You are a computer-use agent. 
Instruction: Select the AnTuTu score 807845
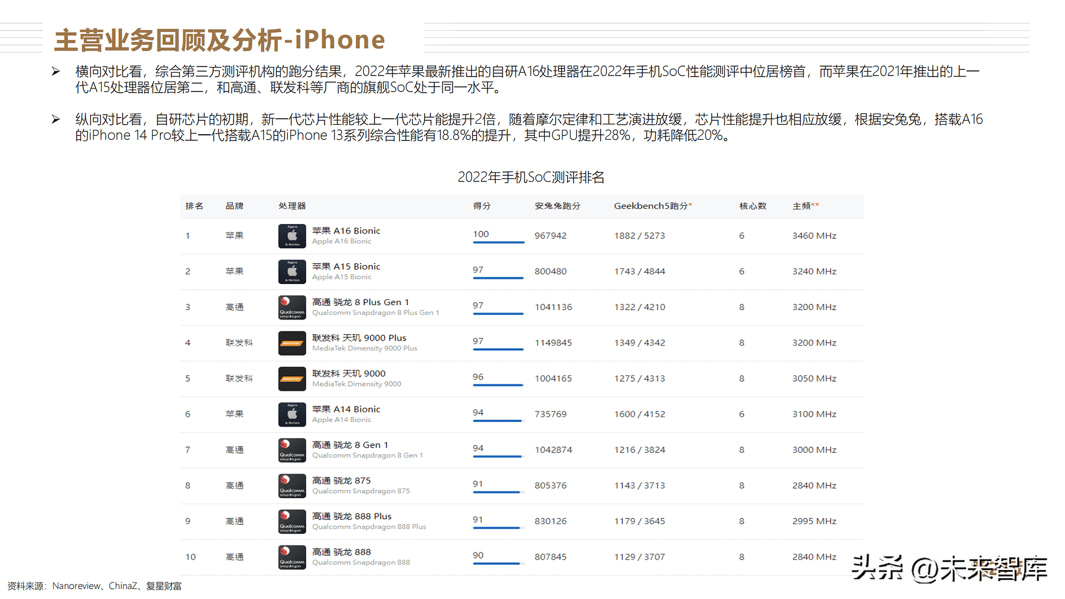[x=550, y=557]
